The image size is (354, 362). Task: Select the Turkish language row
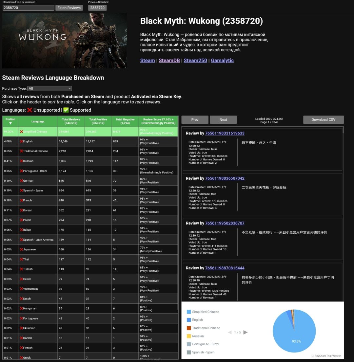coord(90,269)
